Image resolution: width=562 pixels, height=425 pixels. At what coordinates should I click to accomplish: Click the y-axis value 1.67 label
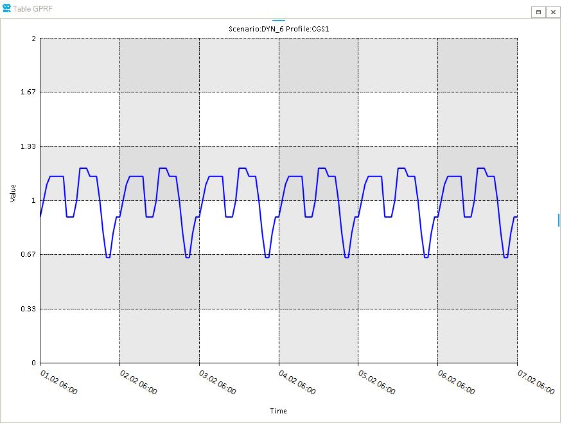point(27,91)
